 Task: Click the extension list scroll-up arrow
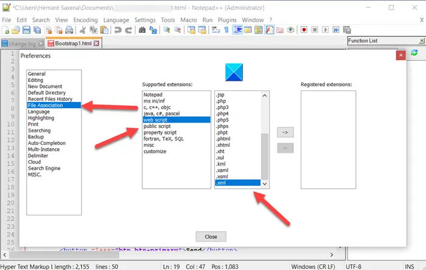click(265, 95)
